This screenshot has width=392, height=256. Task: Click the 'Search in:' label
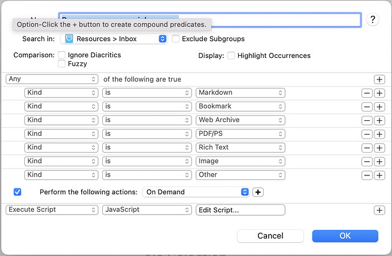point(39,39)
